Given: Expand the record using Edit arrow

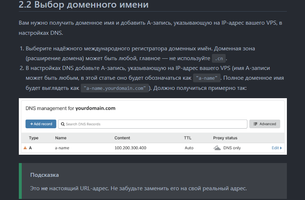Looking at the screenshot, I should tap(281, 148).
